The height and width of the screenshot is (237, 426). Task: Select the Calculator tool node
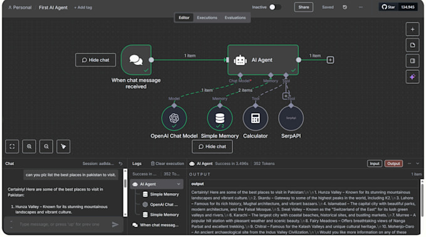256,118
